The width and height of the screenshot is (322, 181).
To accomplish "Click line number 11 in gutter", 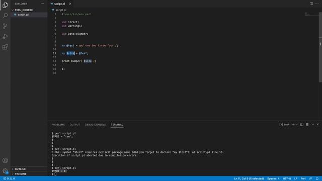I will point(55,53).
